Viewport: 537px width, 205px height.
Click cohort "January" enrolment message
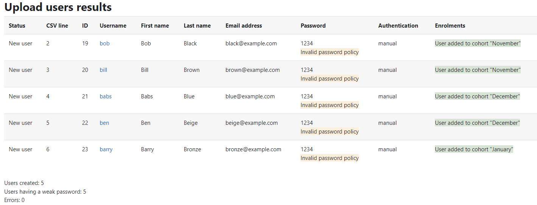[474, 149]
